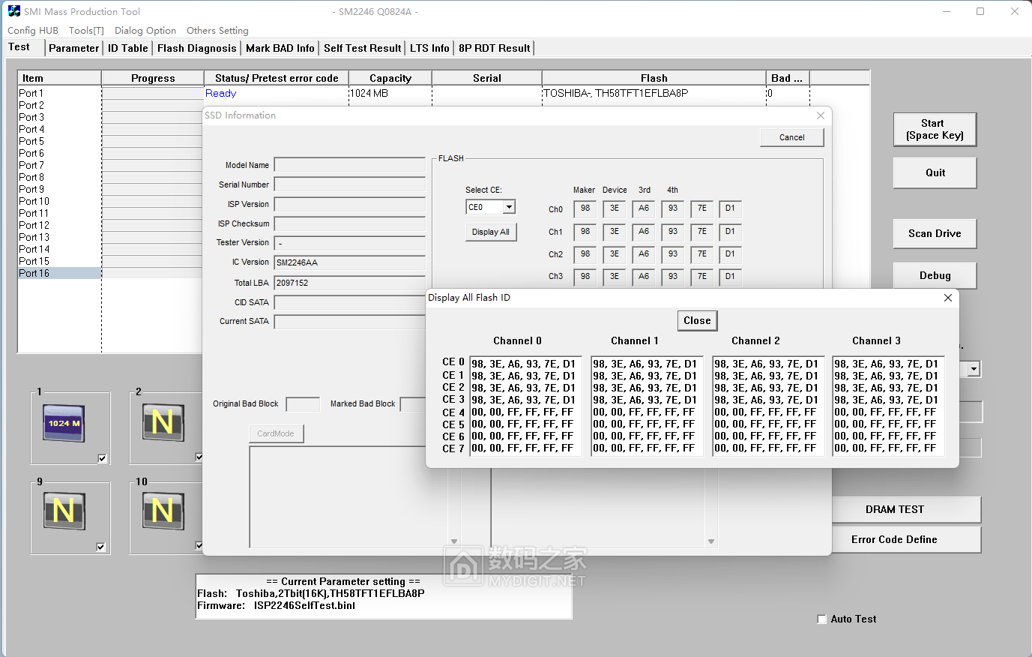Click the Start (Space Key) button
The height and width of the screenshot is (657, 1032).
point(935,129)
